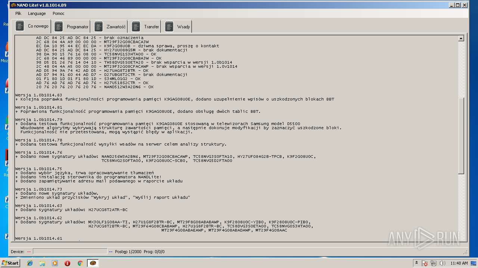Click the Device progress bar field
Image resolution: width=478 pixels, height=268 pixels.
70,252
